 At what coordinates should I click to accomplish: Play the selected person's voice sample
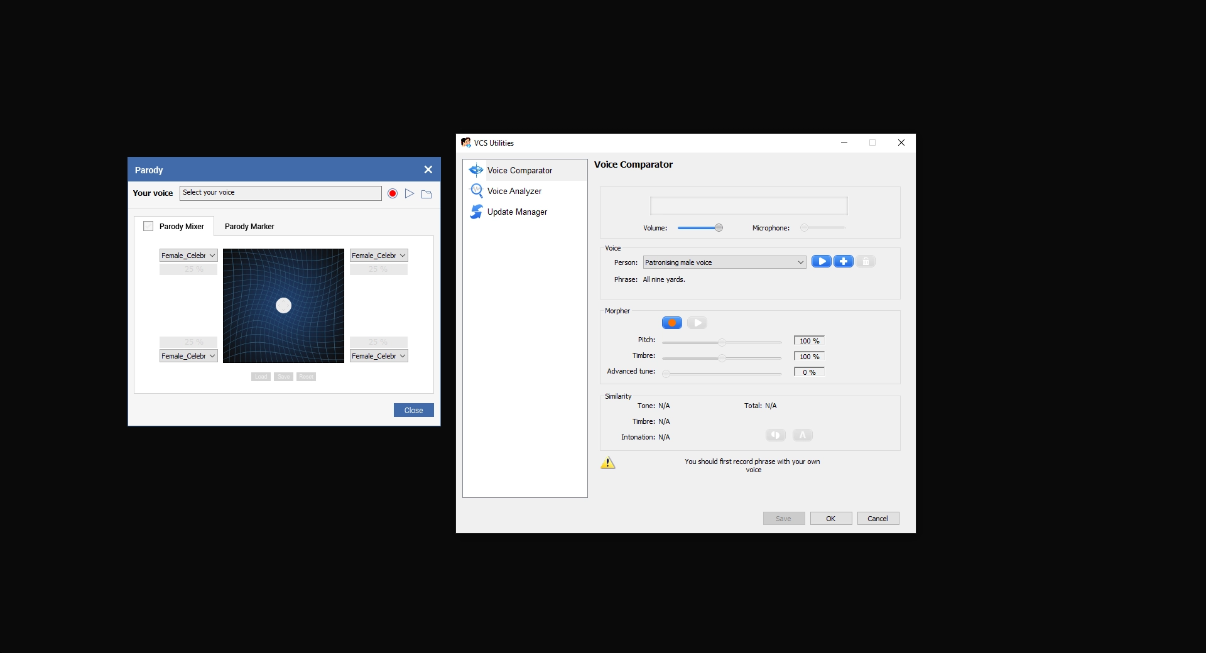tap(821, 261)
